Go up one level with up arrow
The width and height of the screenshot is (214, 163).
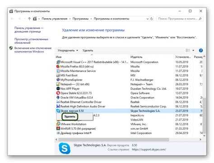[29, 19]
